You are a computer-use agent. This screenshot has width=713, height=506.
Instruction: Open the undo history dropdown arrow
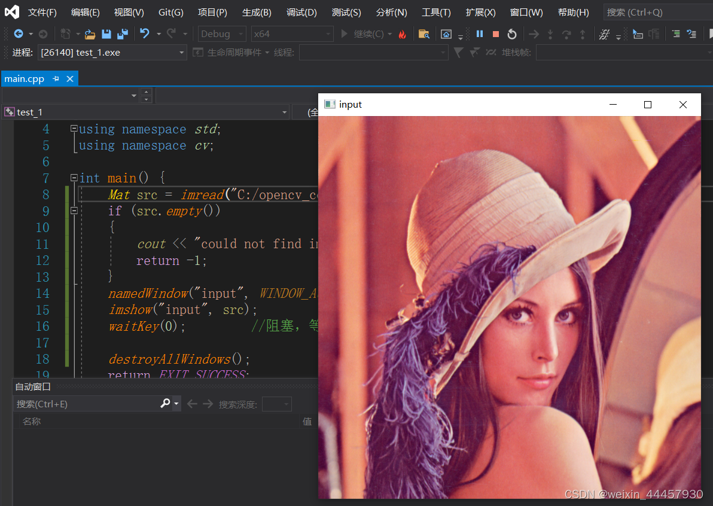pos(159,34)
